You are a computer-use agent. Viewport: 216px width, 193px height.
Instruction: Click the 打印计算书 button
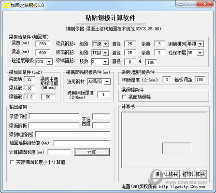194,174
